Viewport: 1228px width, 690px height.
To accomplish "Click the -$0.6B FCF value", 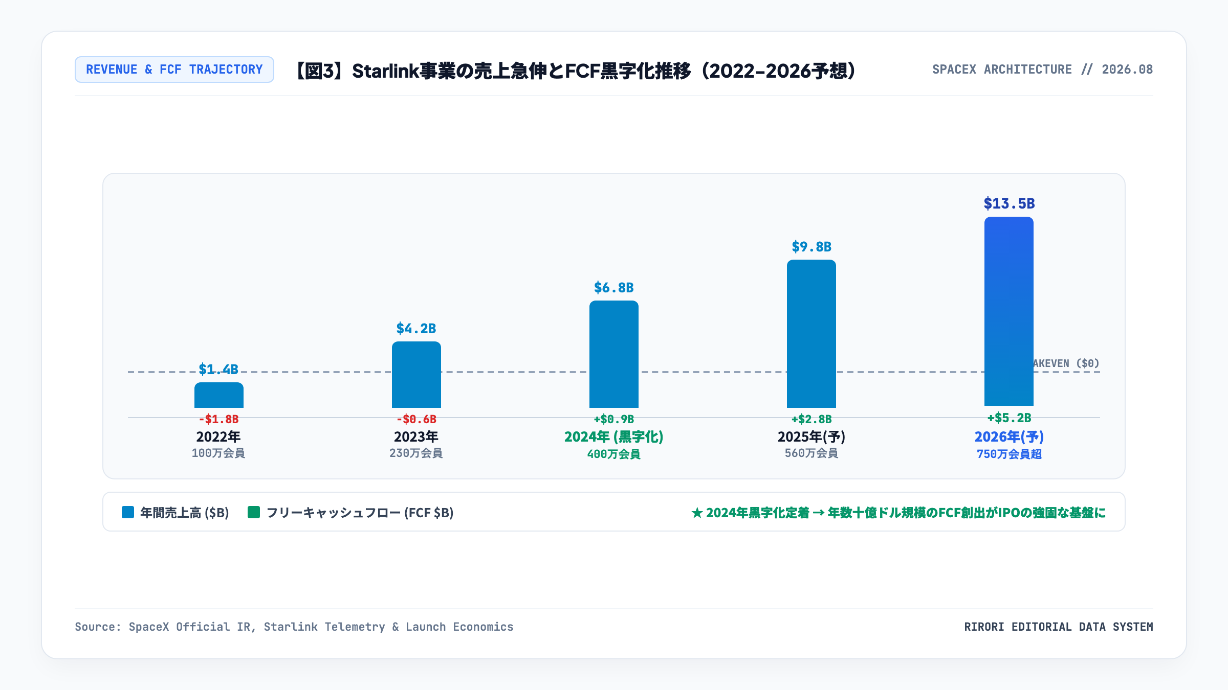I will pyautogui.click(x=416, y=419).
